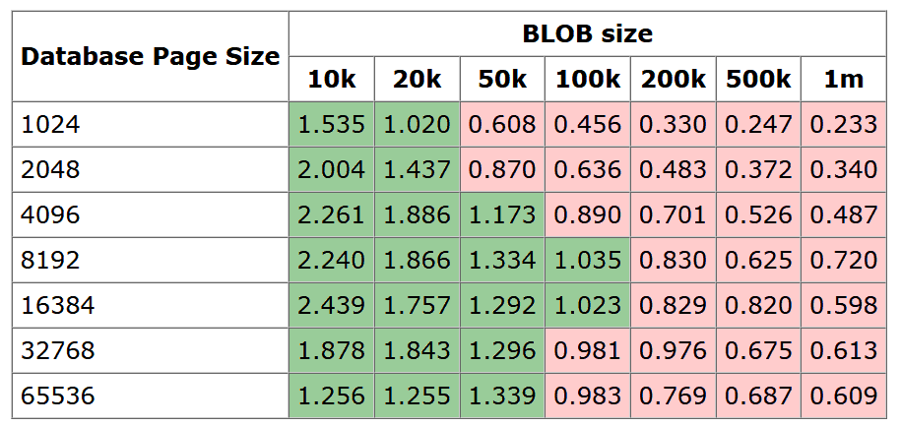Viewport: 901px width, 426px height.
Task: Select the cell showing 0.976
Action: pos(674,351)
